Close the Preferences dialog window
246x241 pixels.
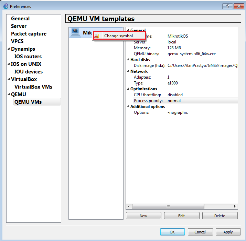(239, 6)
